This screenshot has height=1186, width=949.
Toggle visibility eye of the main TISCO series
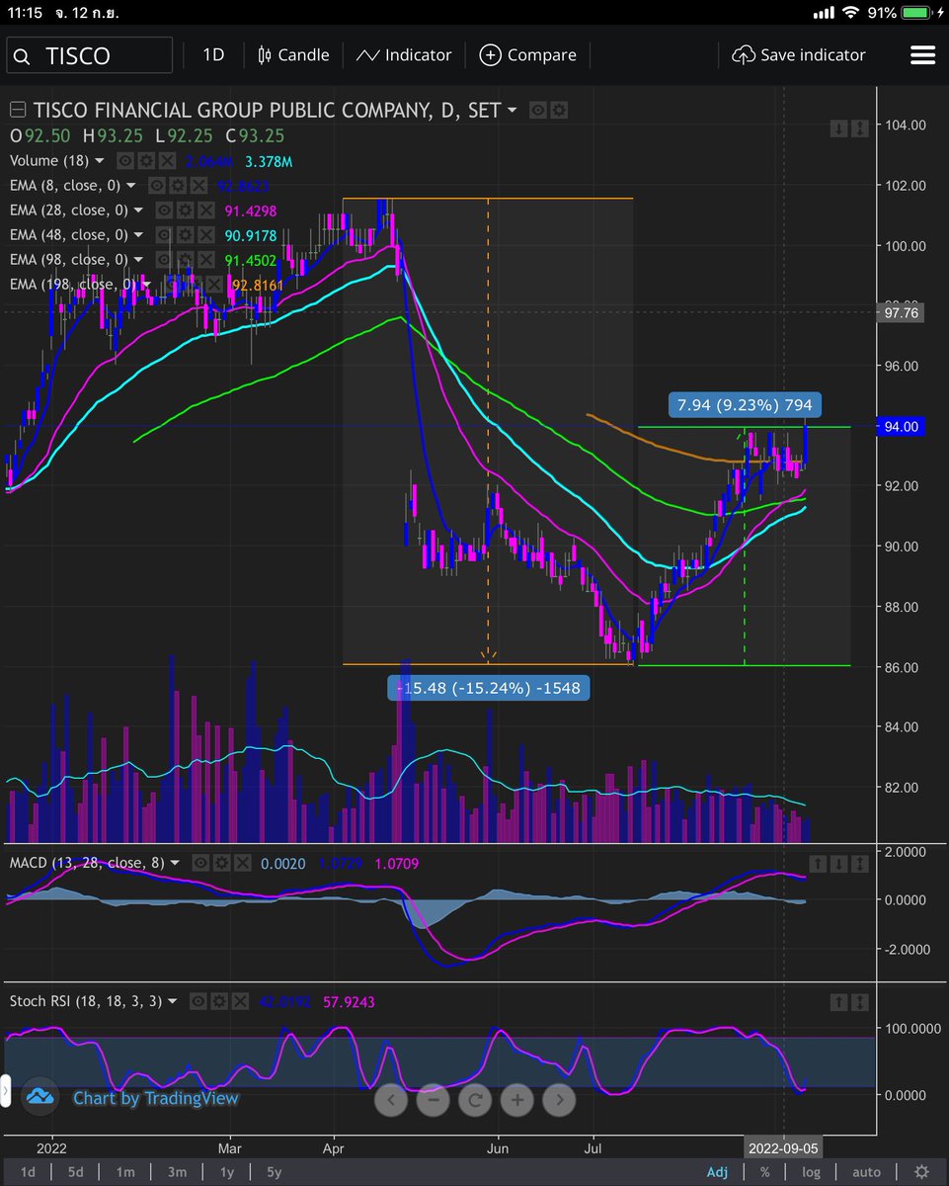pos(538,111)
